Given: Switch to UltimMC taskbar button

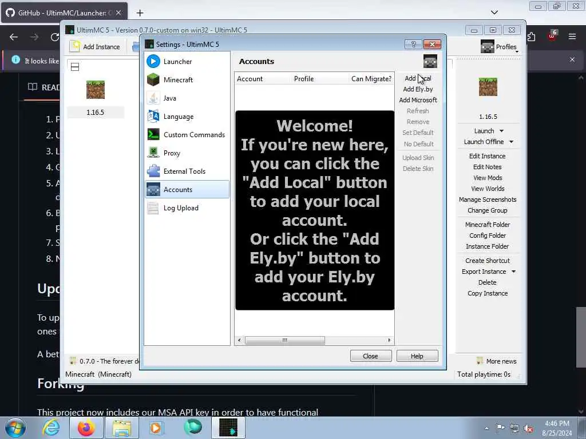Looking at the screenshot, I should pos(228,428).
